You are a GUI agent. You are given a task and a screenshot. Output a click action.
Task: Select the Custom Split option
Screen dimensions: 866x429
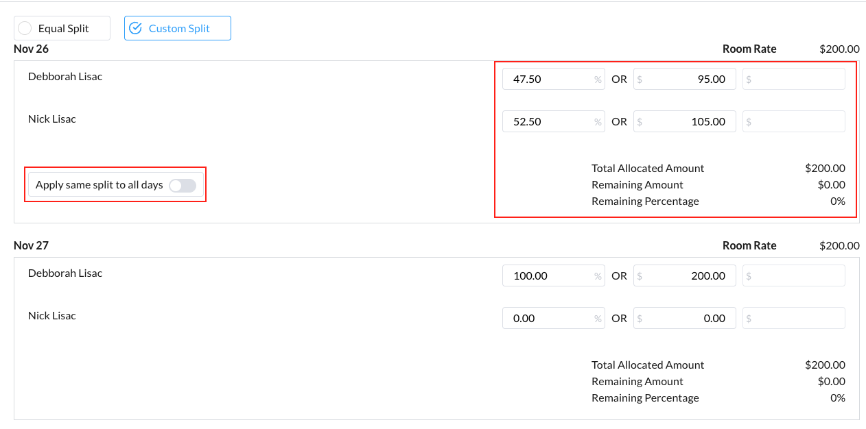178,29
